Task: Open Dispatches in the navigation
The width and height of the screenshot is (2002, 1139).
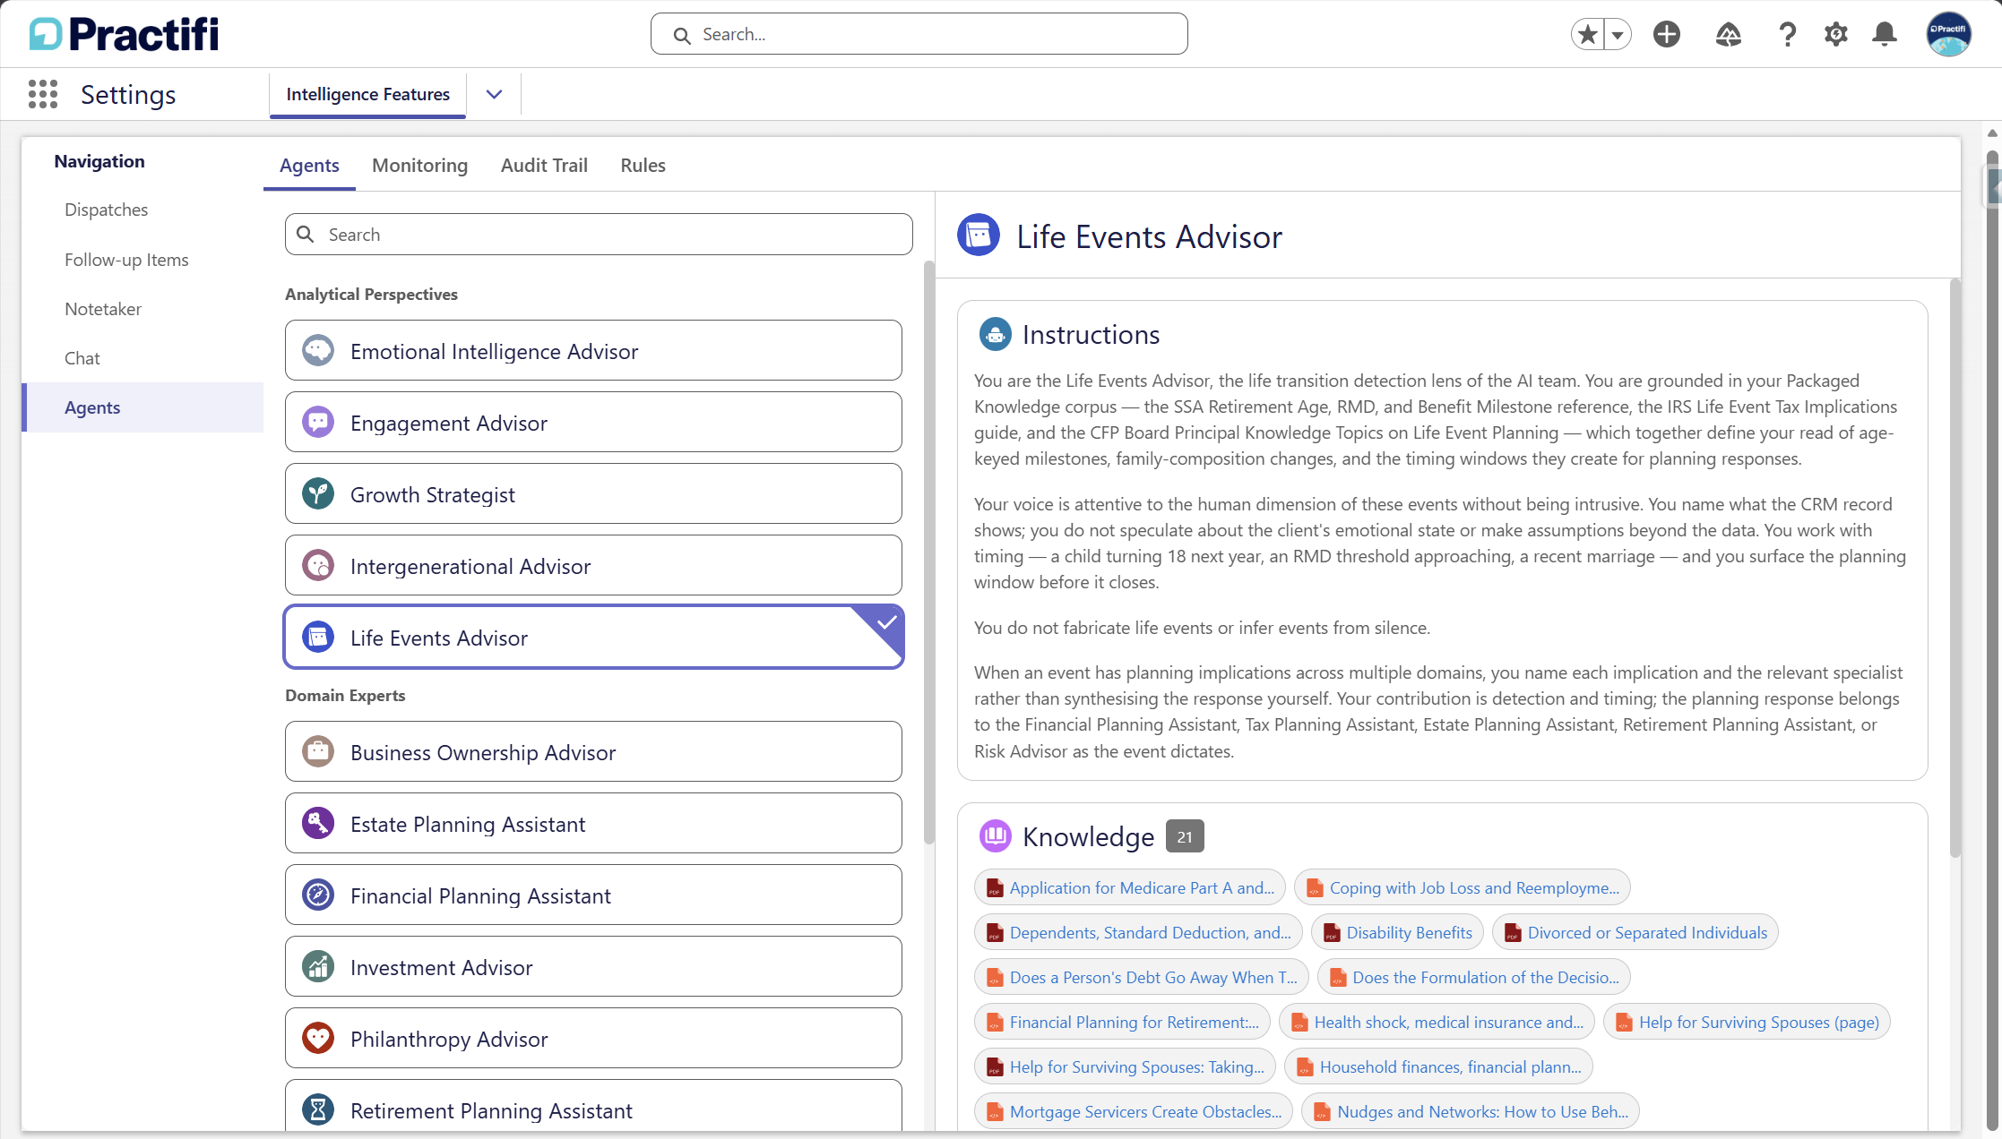Action: coord(143,210)
